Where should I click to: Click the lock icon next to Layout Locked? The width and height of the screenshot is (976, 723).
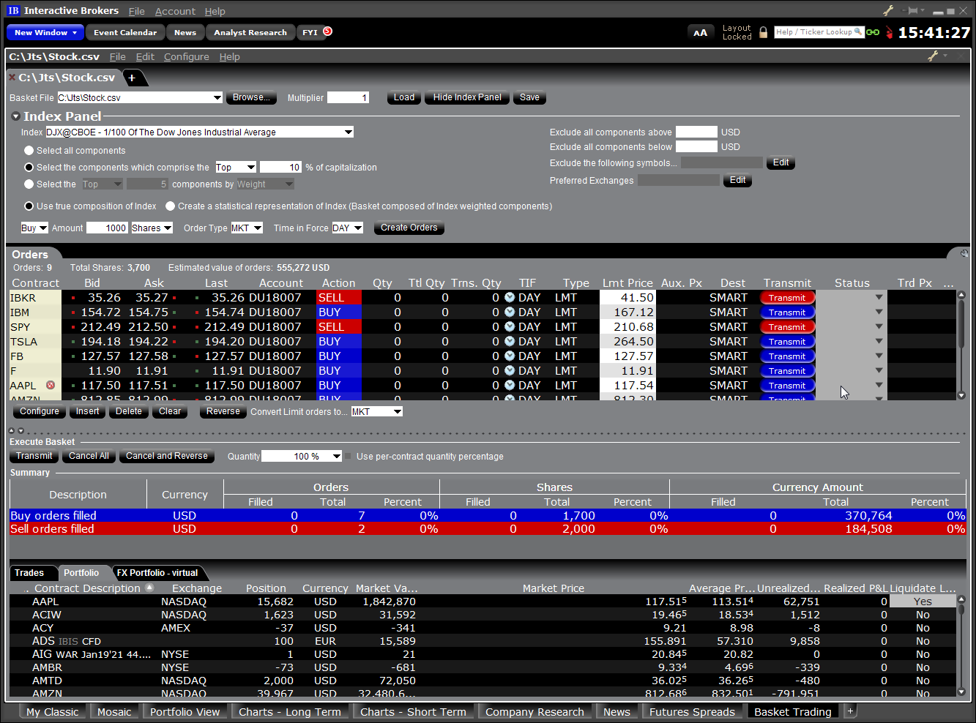coord(763,32)
